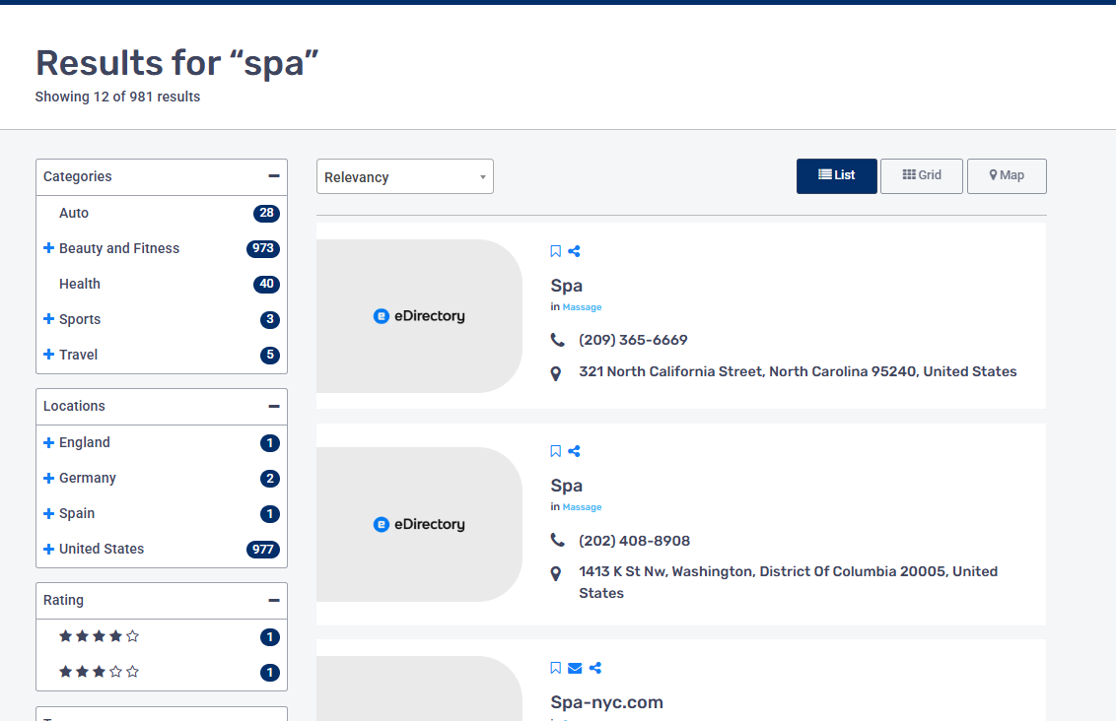Viewport: 1116px width, 721px height.
Task: Filter by Beauty and Fitness category
Action: pos(119,248)
